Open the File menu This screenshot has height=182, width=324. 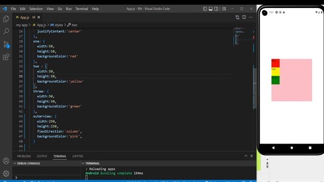pyautogui.click(x=13, y=9)
